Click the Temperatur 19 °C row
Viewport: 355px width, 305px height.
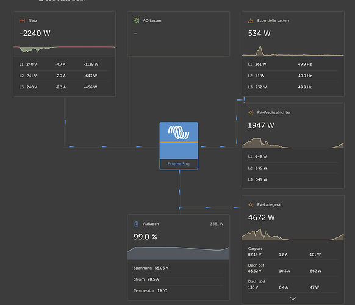tap(179, 290)
